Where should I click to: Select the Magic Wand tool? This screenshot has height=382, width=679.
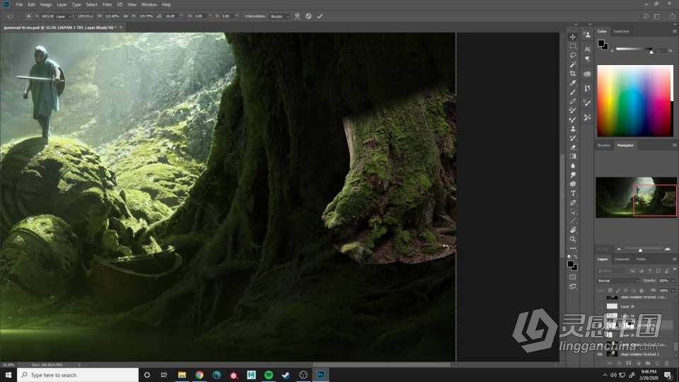[x=573, y=64]
